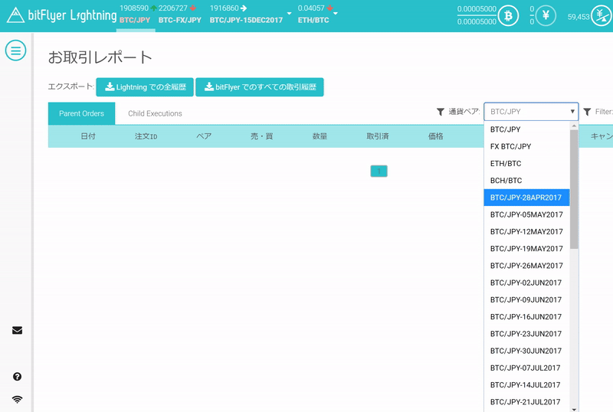The height and width of the screenshot is (412, 613).
Task: Pick BTC/JPY-23JUN2017 from the list
Action: (526, 334)
